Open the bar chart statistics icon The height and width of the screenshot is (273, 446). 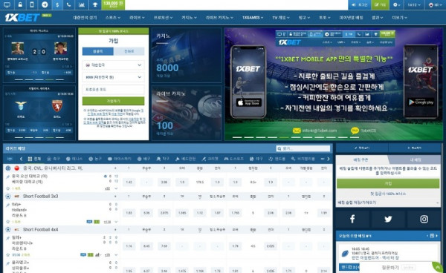point(82,5)
